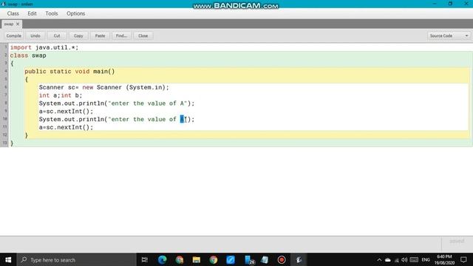This screenshot has width=473, height=266.
Task: Open the Class menu
Action: tap(13, 13)
